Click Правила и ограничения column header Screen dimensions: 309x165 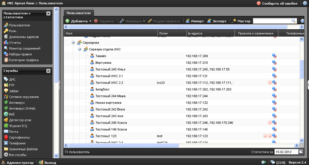[x=256, y=33]
